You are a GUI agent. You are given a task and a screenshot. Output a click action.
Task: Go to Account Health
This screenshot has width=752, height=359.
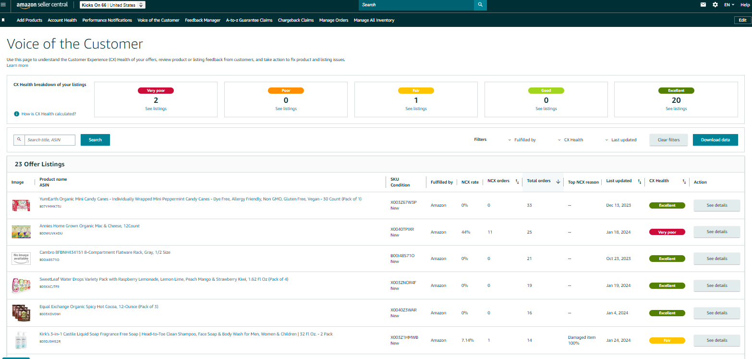click(x=62, y=20)
